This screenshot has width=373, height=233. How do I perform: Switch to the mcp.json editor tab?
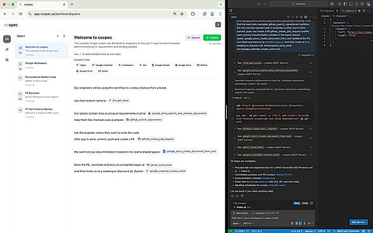click(327, 11)
